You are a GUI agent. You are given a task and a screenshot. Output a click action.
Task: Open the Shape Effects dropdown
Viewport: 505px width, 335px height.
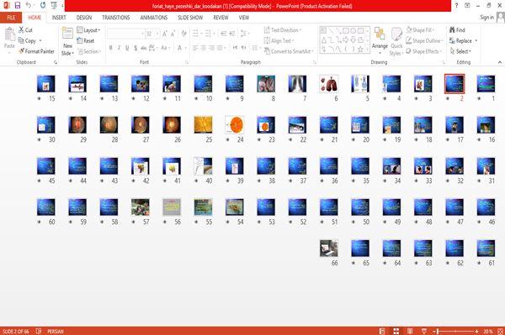pos(424,51)
